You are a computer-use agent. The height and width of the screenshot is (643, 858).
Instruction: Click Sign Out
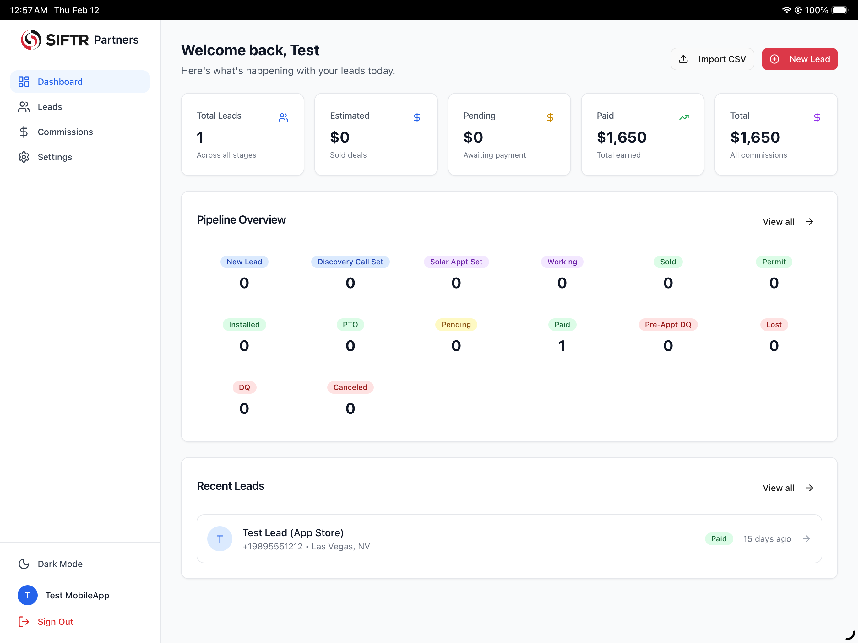pyautogui.click(x=55, y=622)
